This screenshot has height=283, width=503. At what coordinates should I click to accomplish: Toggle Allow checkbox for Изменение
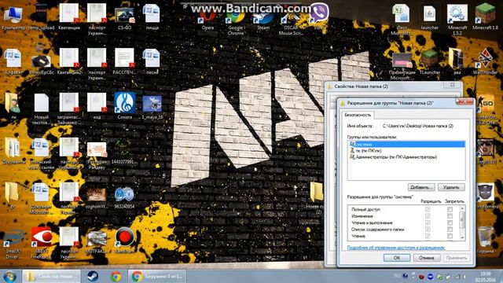coord(428,216)
